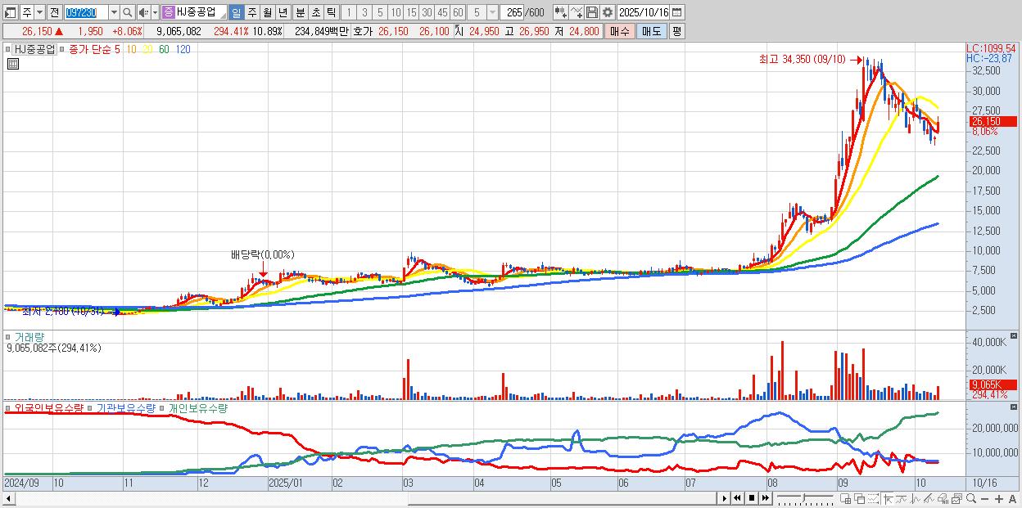Click the high-low marker icon in bottom toolbar
Viewport: 1022px width, 508px height.
888,498
